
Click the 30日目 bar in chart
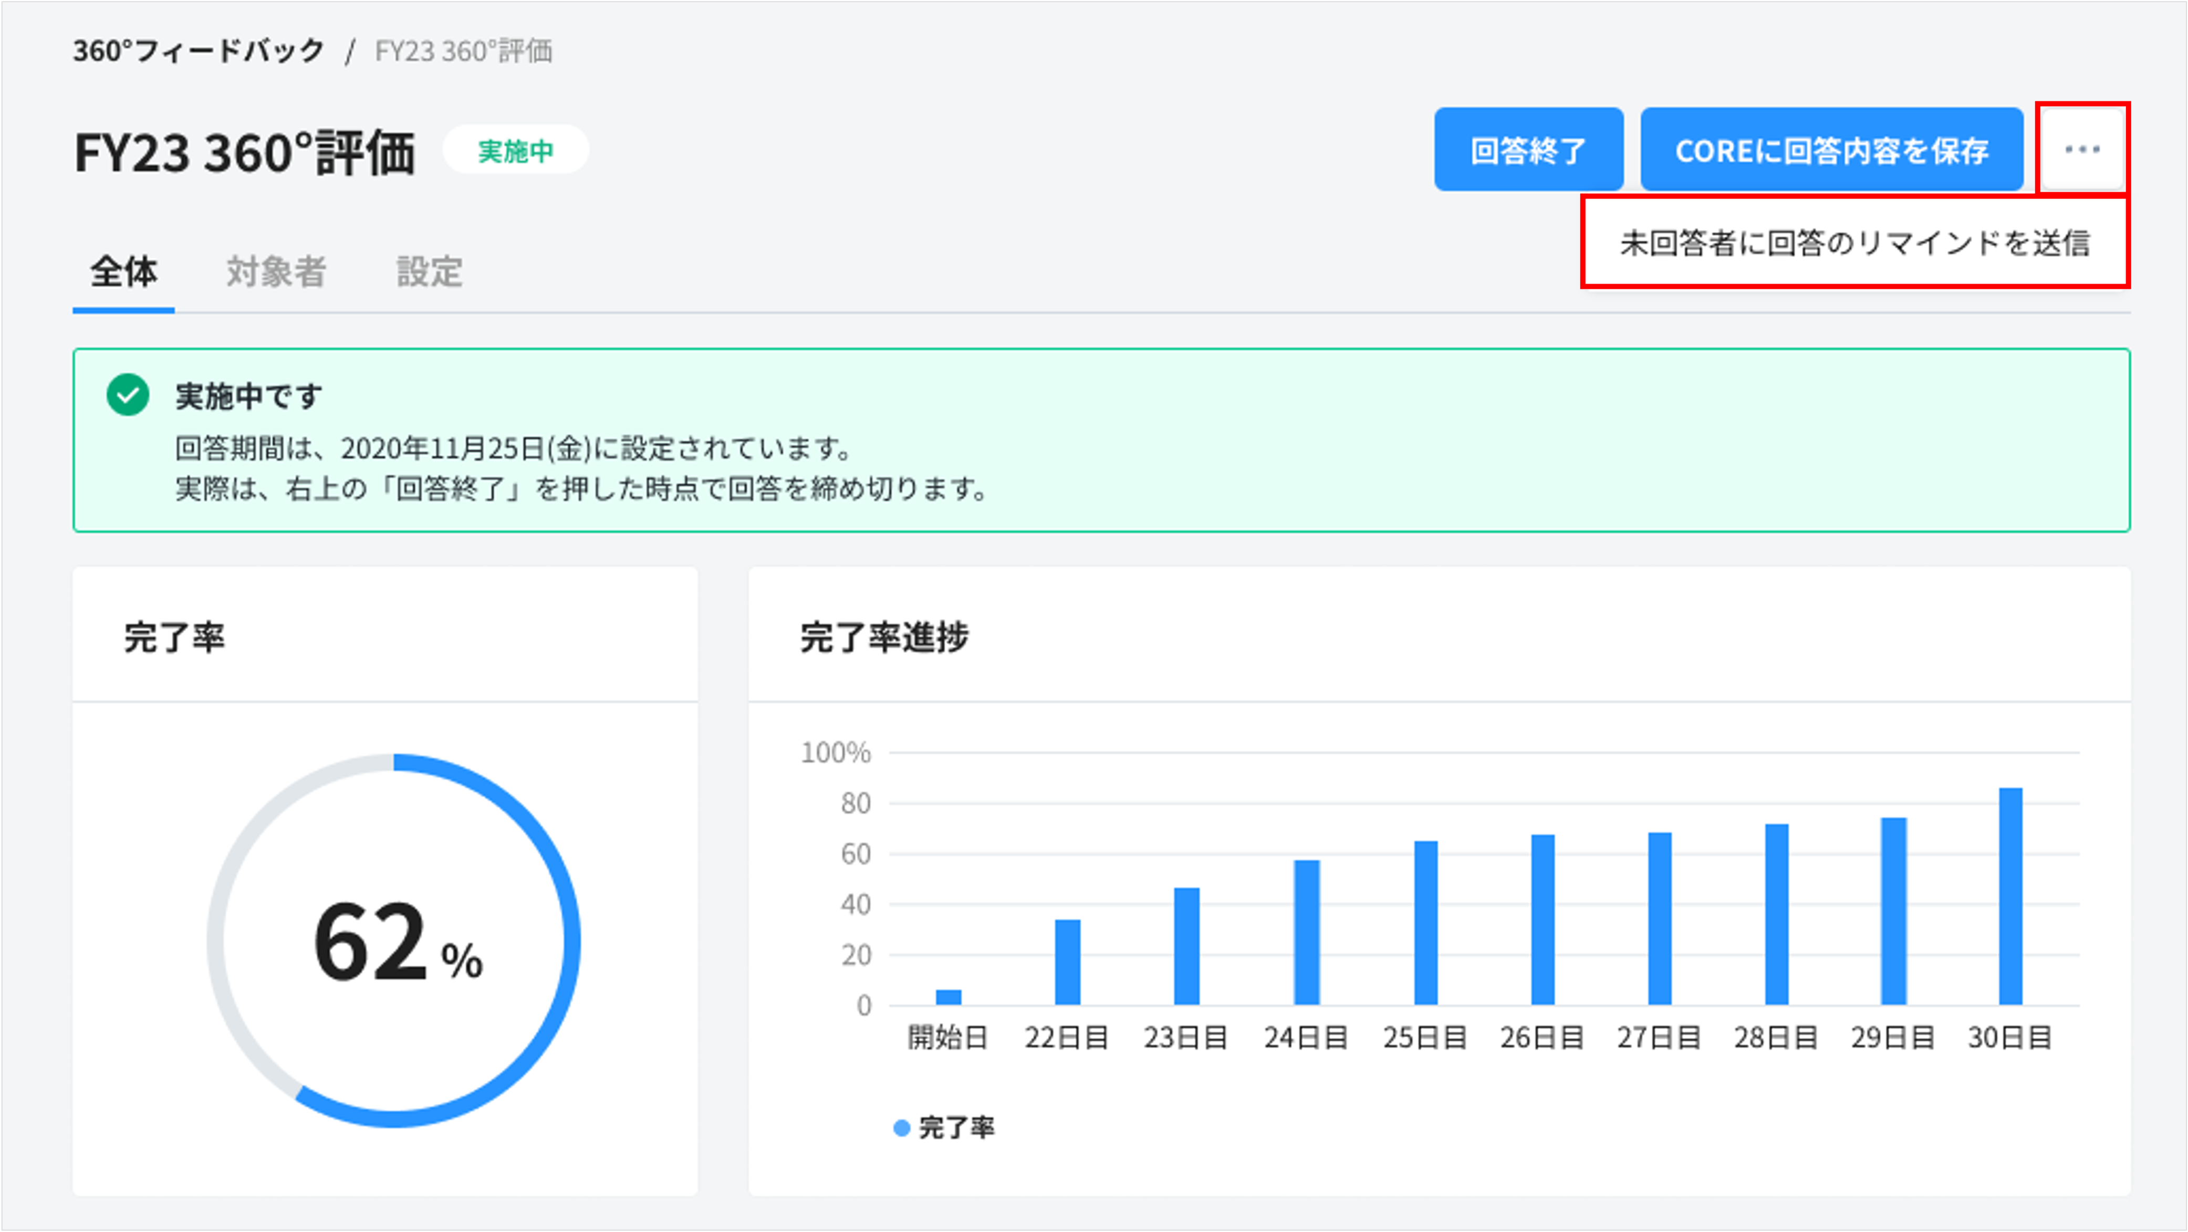(x=2009, y=896)
